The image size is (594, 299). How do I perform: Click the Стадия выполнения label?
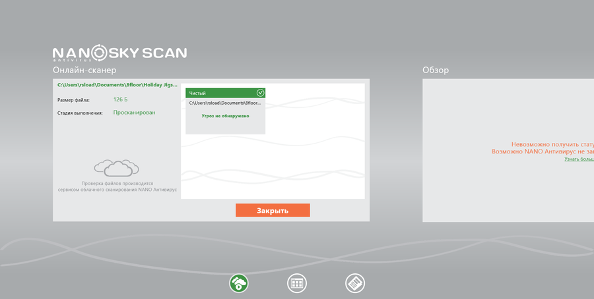coord(80,113)
